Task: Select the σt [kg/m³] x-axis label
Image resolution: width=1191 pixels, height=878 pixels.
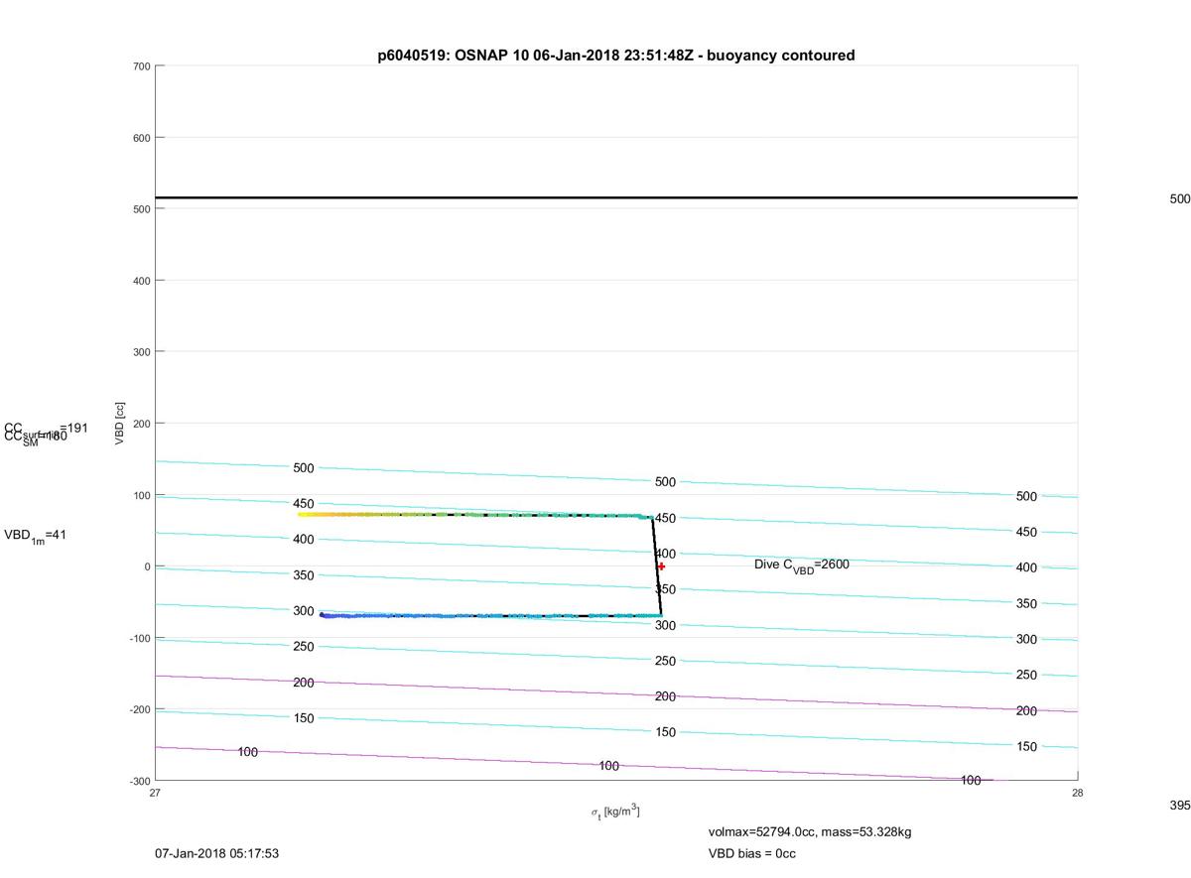Action: (615, 813)
